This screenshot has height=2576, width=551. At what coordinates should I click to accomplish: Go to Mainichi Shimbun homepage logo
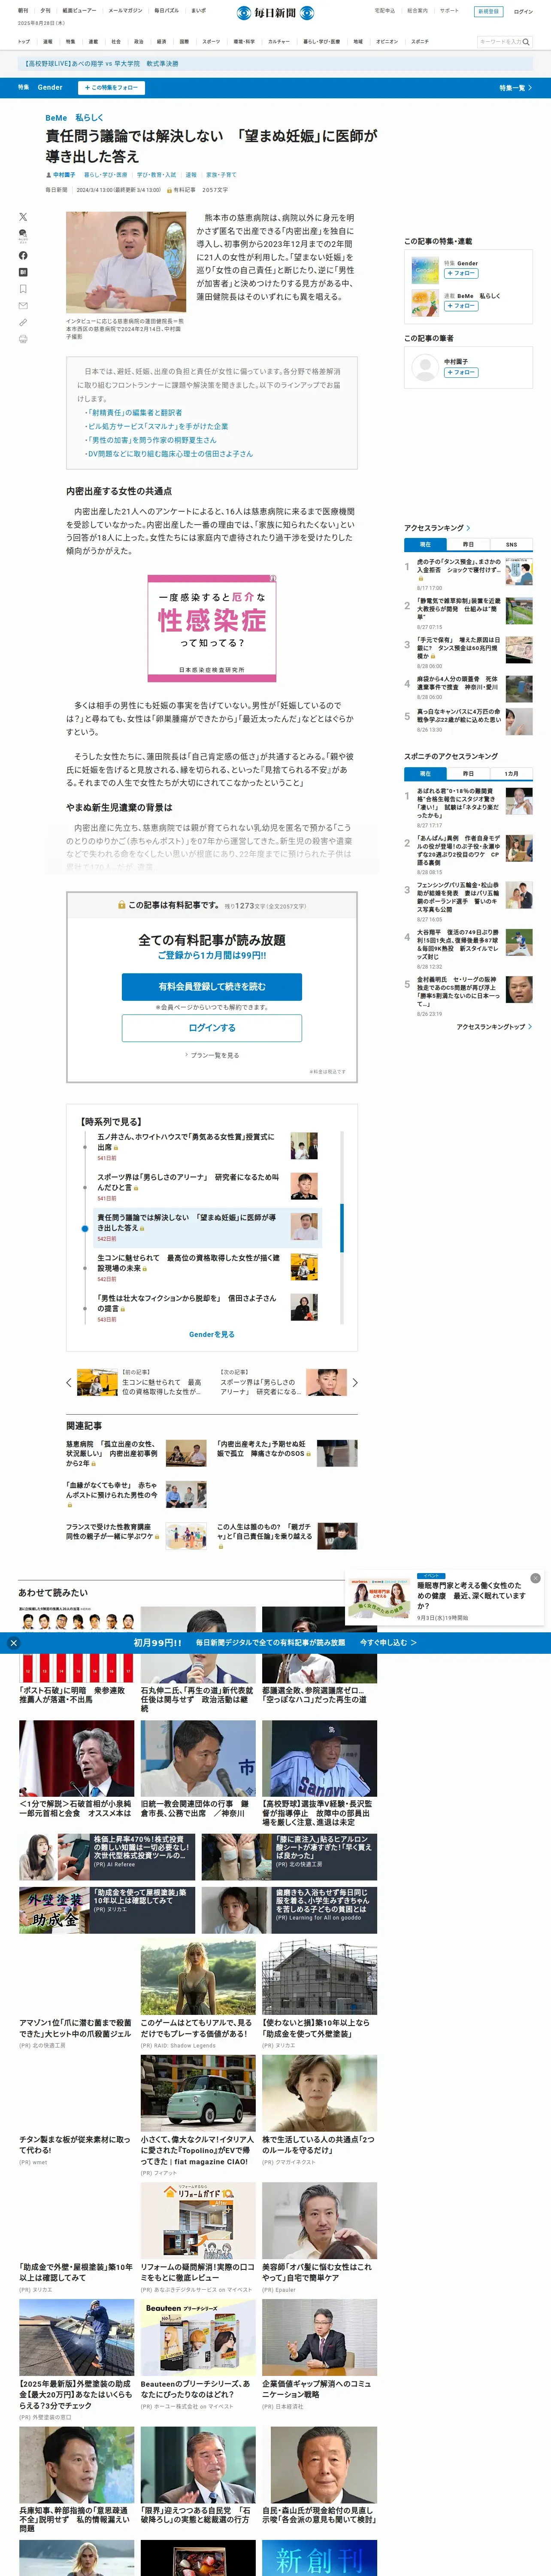[x=275, y=13]
